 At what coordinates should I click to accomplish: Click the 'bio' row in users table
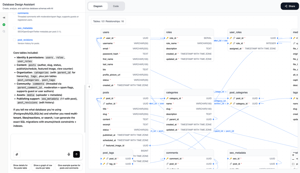[126, 70]
